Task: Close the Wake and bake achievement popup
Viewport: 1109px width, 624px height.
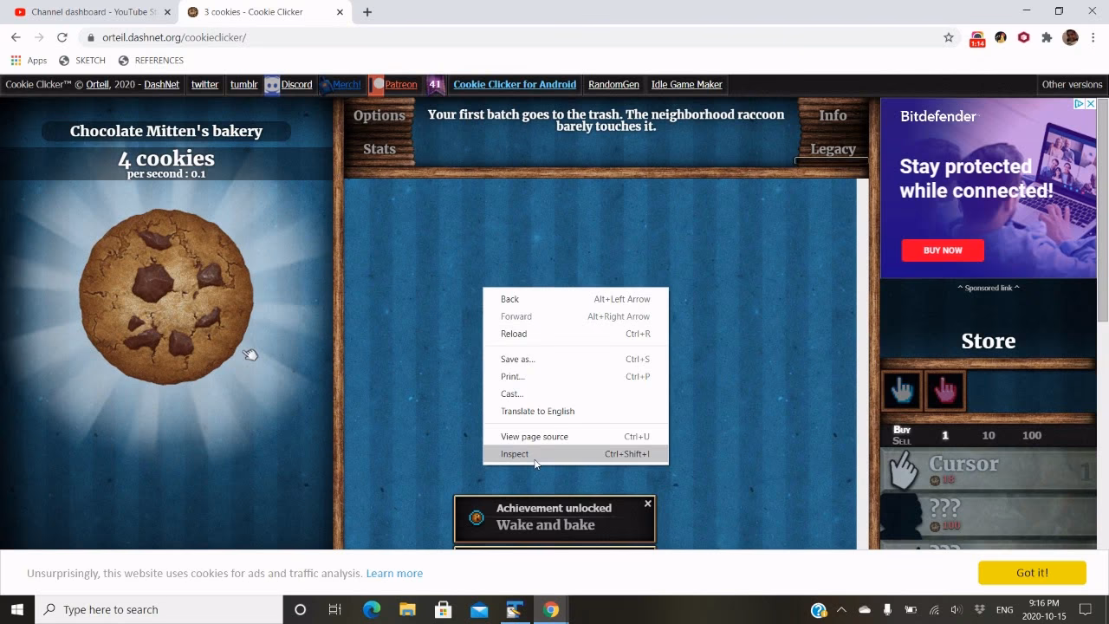Action: 647,504
